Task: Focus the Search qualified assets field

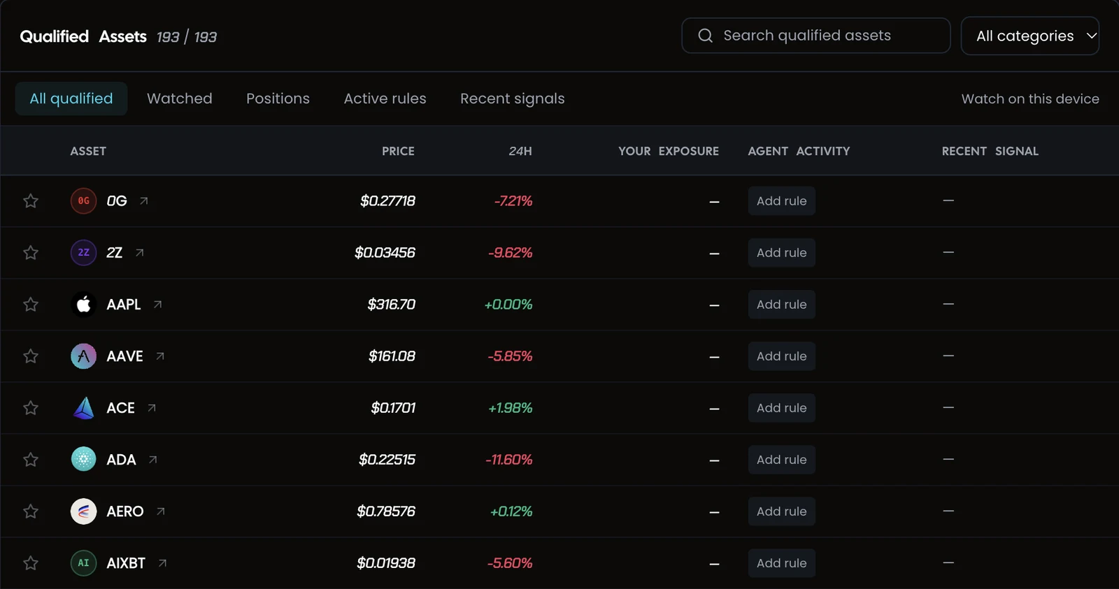Action: (x=816, y=36)
